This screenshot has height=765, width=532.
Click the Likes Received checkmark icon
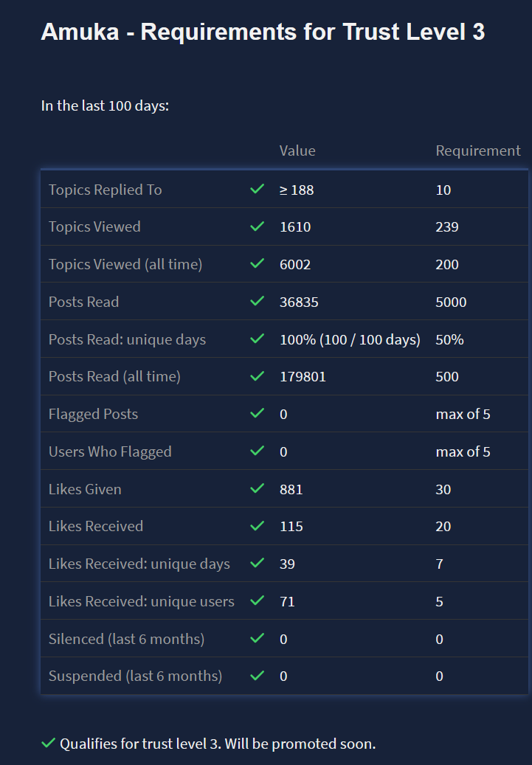click(x=257, y=526)
